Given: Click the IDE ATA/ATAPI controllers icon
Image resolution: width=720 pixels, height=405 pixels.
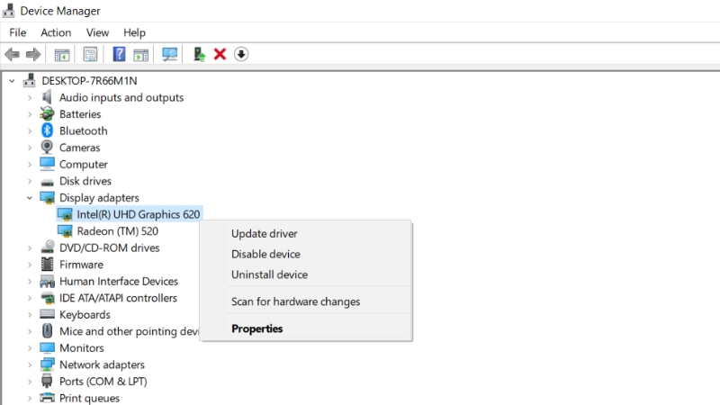Looking at the screenshot, I should pos(48,298).
